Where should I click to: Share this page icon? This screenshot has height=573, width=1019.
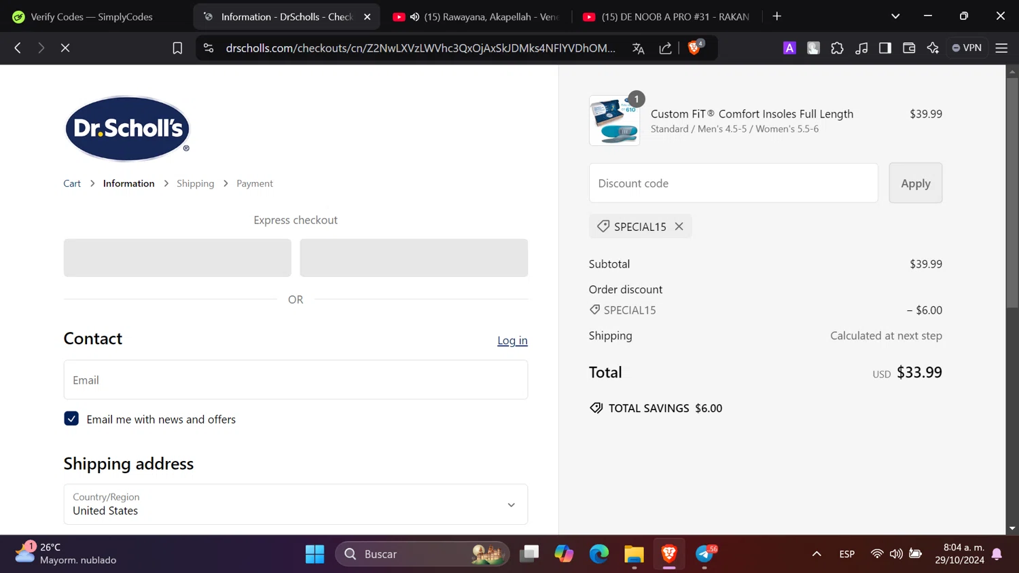(665, 48)
